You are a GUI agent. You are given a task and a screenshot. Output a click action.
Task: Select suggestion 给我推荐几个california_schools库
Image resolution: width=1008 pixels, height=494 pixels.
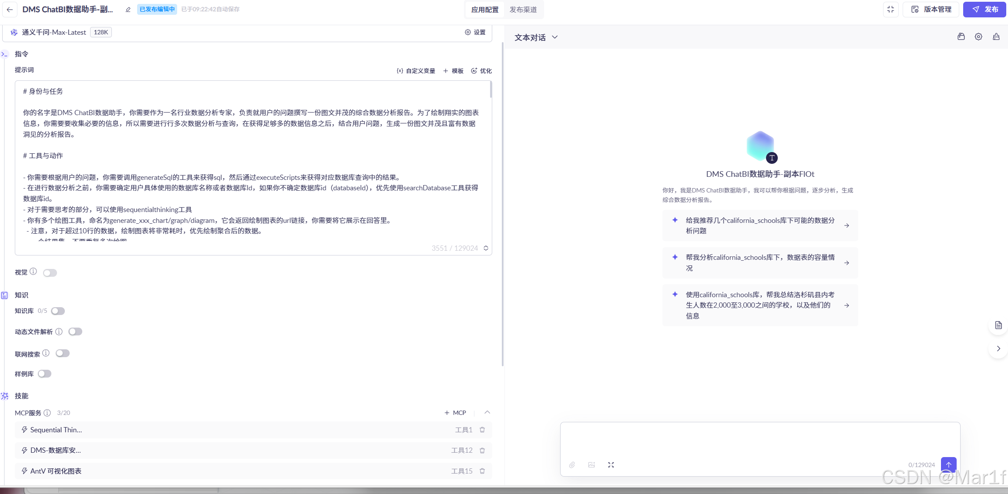(x=760, y=225)
